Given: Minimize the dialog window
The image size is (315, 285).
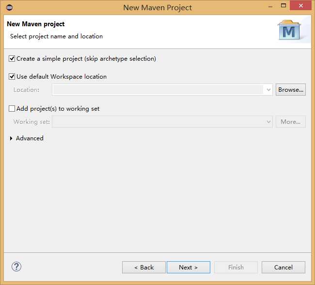Looking at the screenshot, I should (x=270, y=7).
